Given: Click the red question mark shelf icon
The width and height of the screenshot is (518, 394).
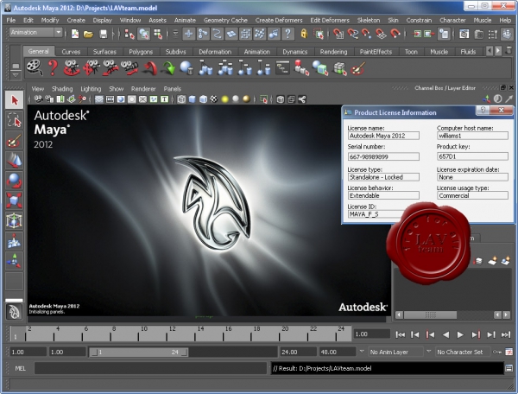Looking at the screenshot, I should click(53, 67).
